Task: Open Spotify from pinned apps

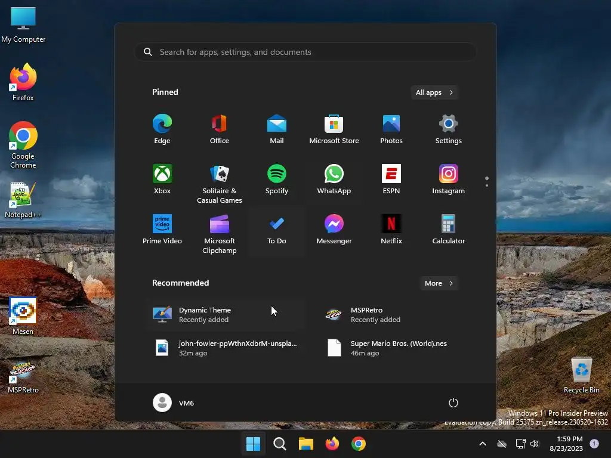Action: (277, 180)
